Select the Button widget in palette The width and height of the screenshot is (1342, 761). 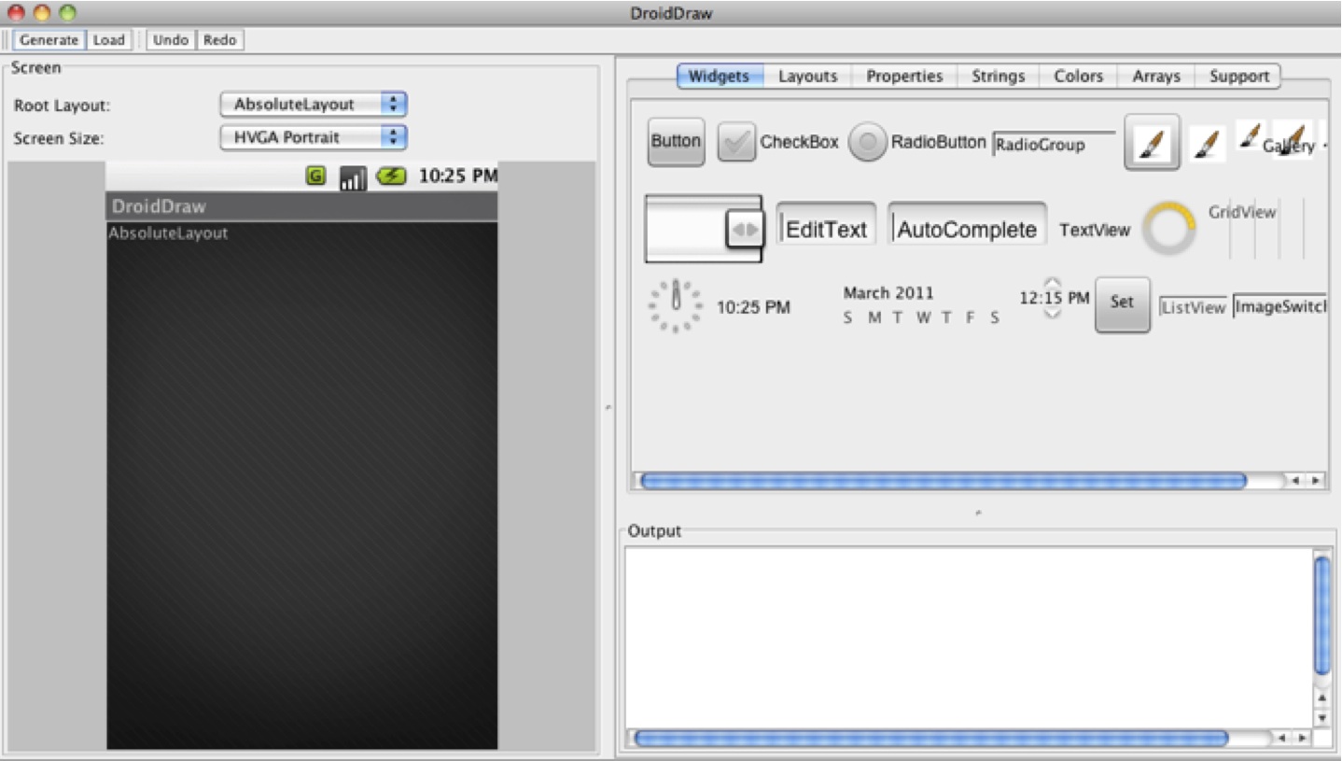coord(676,142)
